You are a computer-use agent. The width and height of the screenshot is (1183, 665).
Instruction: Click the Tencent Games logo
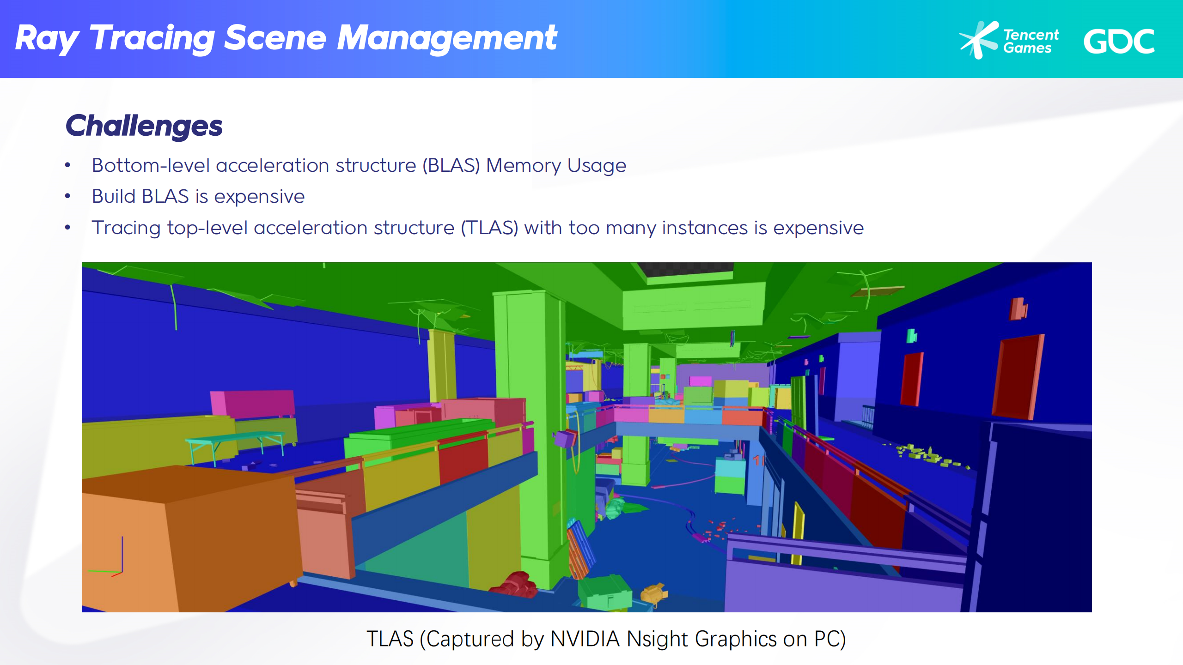[1009, 40]
